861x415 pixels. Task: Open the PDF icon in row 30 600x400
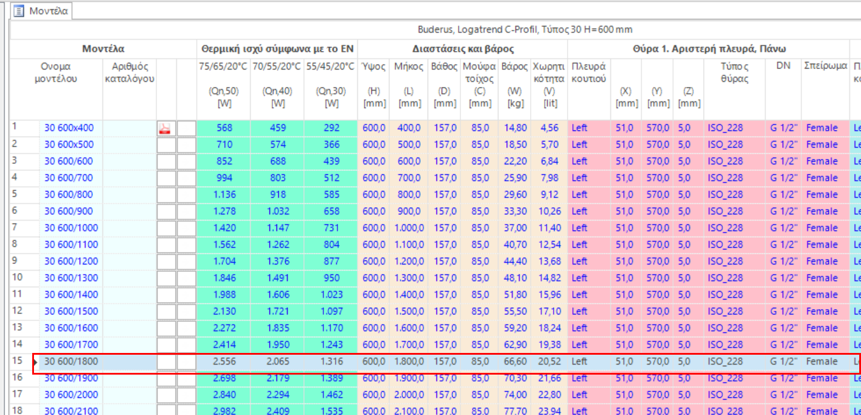coord(165,128)
